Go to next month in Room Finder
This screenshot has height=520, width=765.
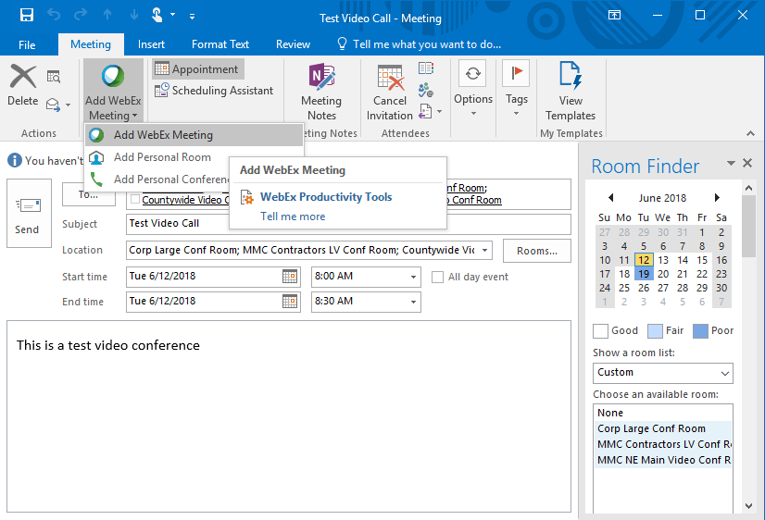click(x=717, y=197)
